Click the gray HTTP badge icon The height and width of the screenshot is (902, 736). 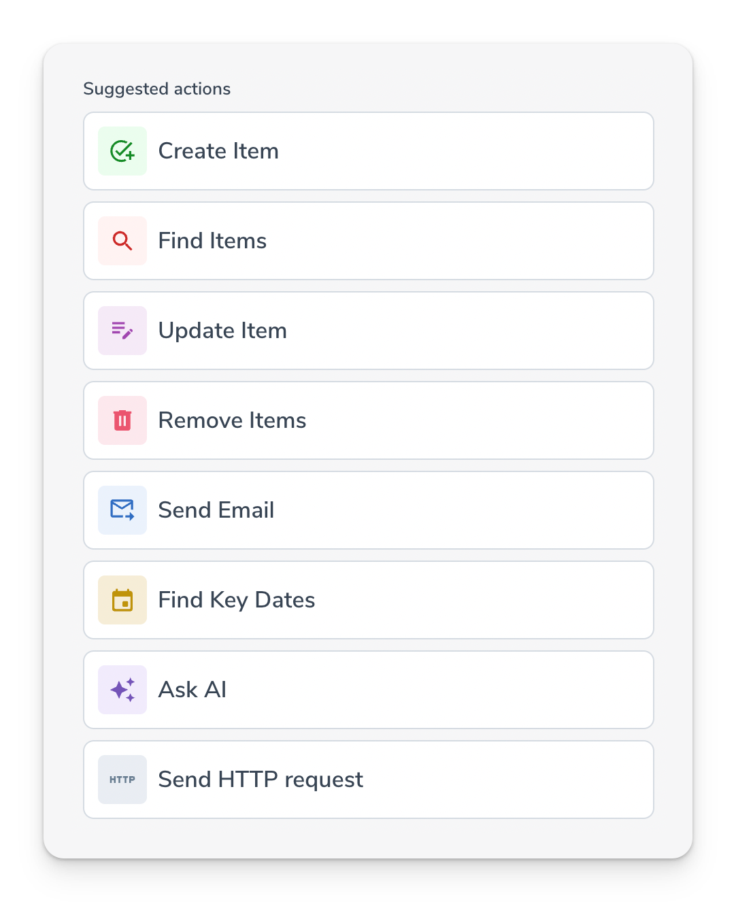point(122,780)
